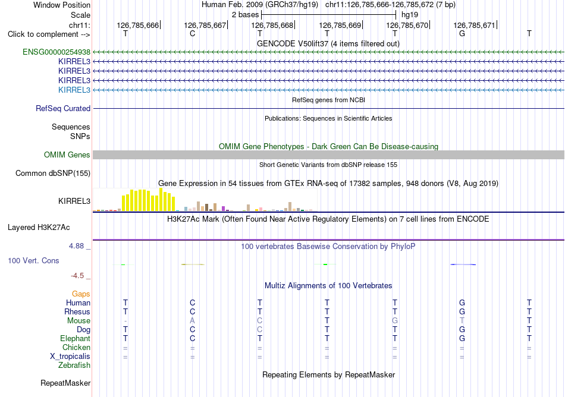Screen dimensions: 565x397
Task: Click the 'Click to complement -->' label
Action: 49,34
